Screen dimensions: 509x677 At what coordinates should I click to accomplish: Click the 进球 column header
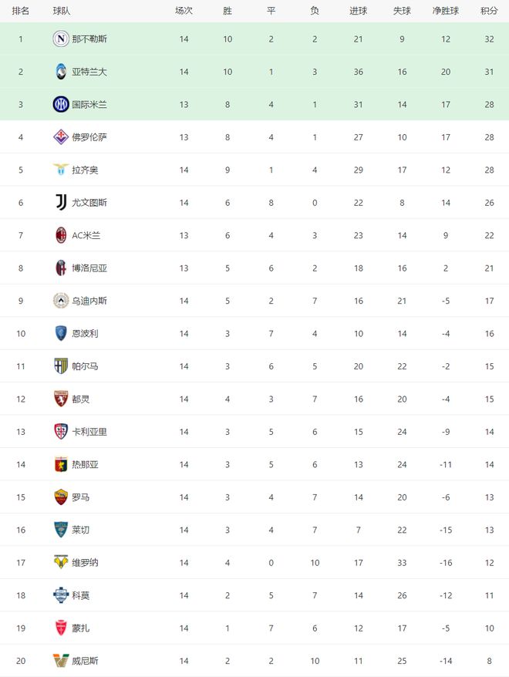point(358,11)
